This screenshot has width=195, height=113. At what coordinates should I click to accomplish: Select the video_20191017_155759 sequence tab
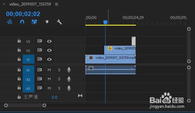[x=30, y=4]
